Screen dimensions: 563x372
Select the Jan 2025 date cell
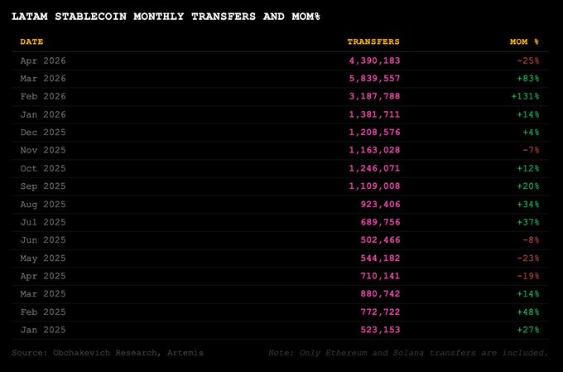coord(43,330)
